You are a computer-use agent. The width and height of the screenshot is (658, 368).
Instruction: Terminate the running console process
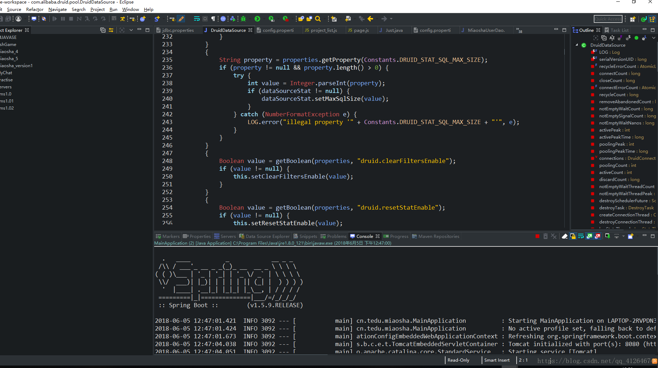pyautogui.click(x=537, y=236)
